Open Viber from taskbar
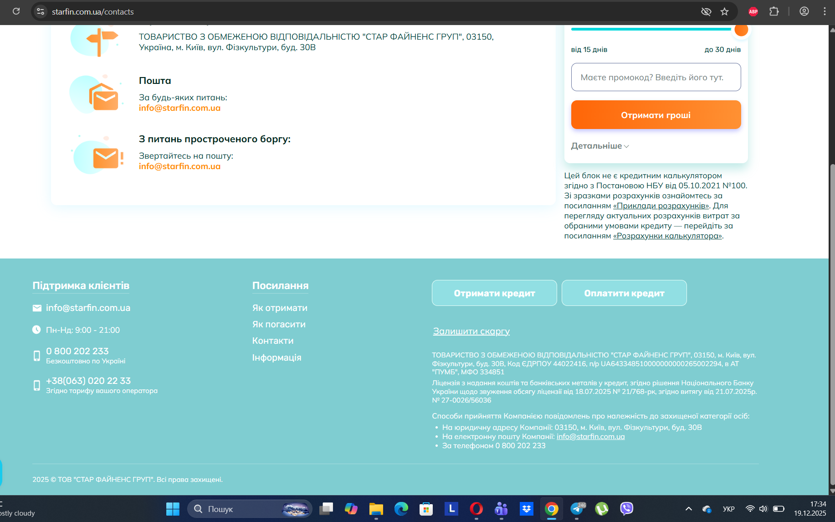Image resolution: width=835 pixels, height=522 pixels. click(627, 509)
